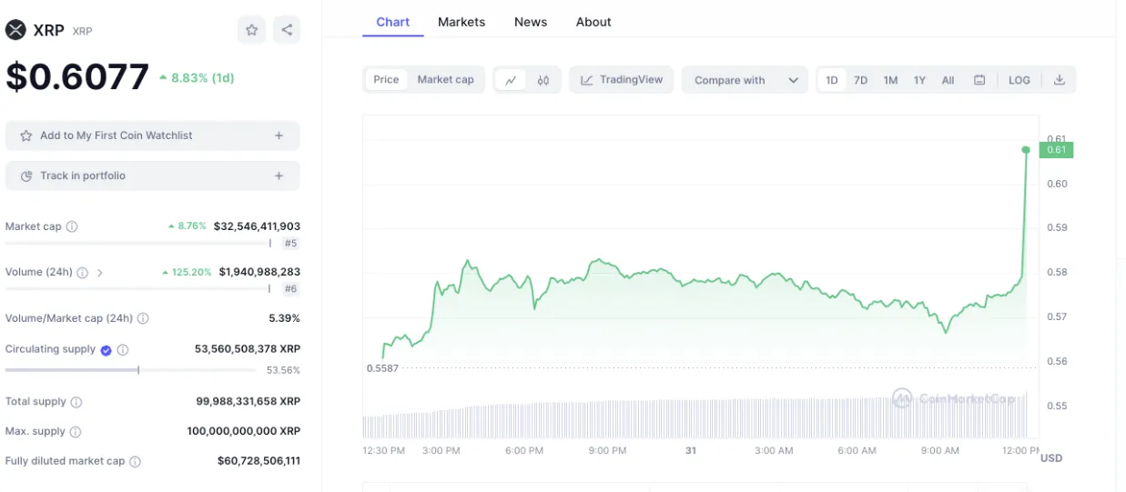Switch to the News tab
This screenshot has height=492, width=1126.
pos(531,22)
